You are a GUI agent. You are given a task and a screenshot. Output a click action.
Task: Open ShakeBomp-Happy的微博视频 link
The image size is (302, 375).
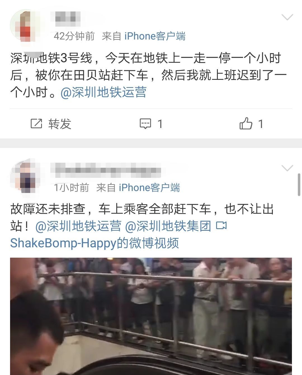95,243
